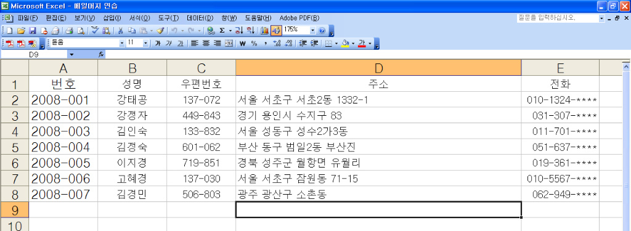This screenshot has height=231, width=631.
Task: Apply red font color 가 button
Action: tap(361, 44)
